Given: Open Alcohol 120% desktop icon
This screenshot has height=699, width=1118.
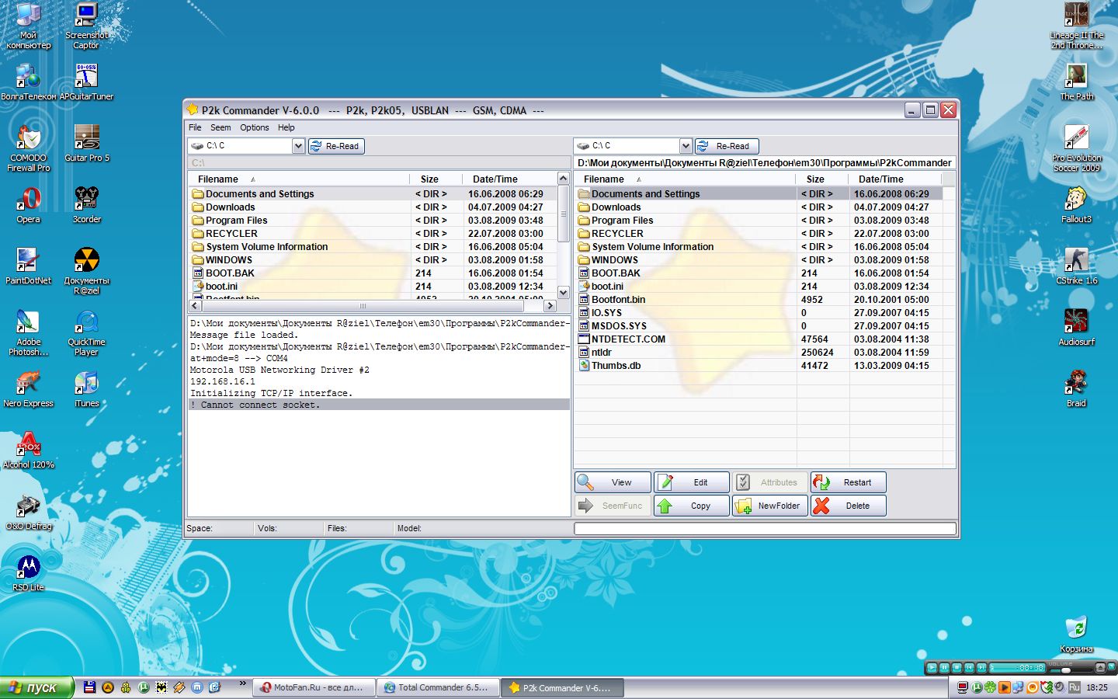Looking at the screenshot, I should [x=29, y=450].
